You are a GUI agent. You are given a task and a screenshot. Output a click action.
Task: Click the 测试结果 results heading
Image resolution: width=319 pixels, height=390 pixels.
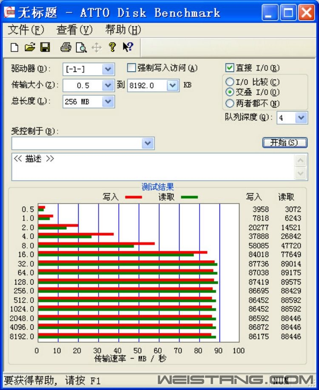coord(157,187)
